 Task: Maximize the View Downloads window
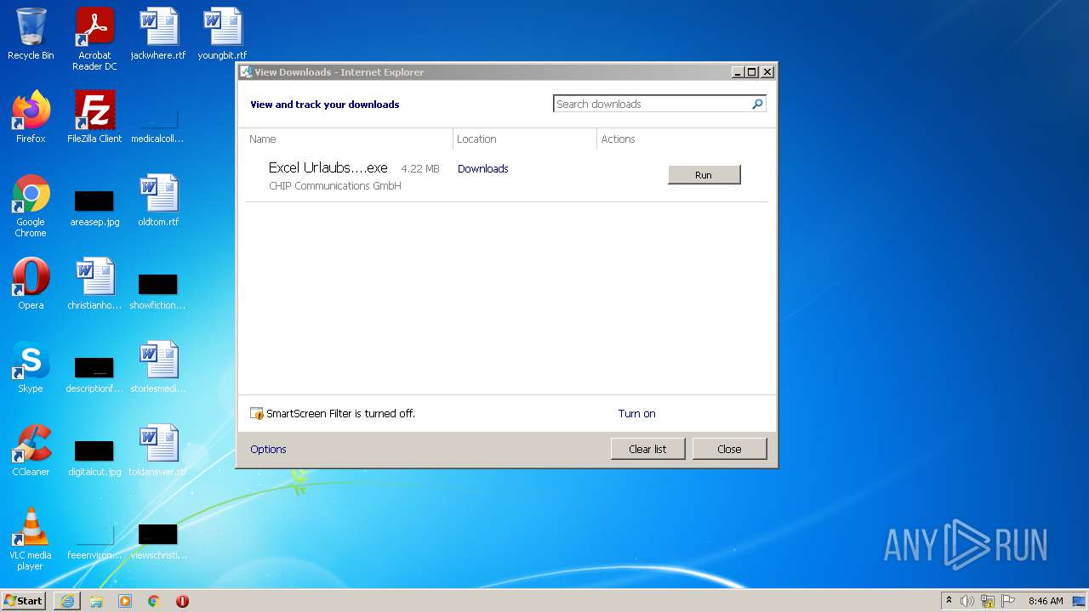(752, 72)
